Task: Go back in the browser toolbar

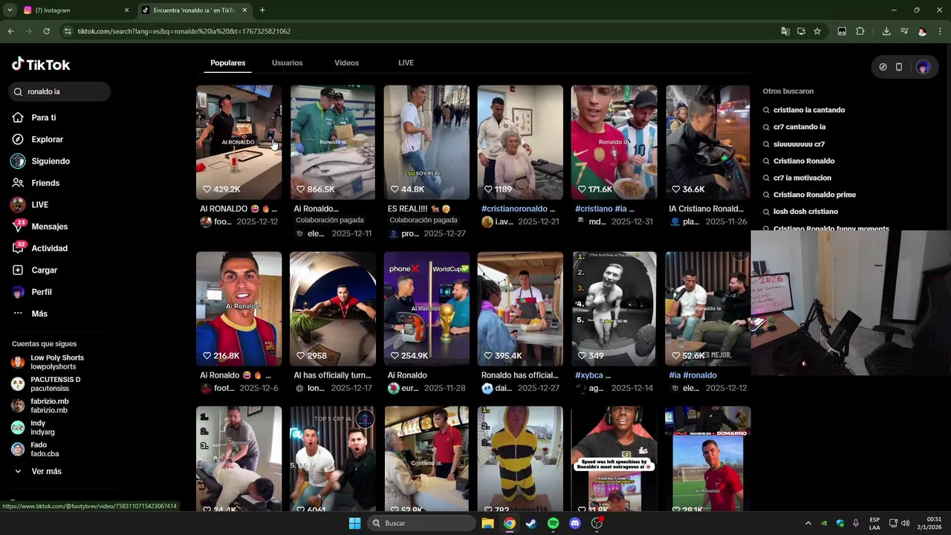Action: (10, 31)
